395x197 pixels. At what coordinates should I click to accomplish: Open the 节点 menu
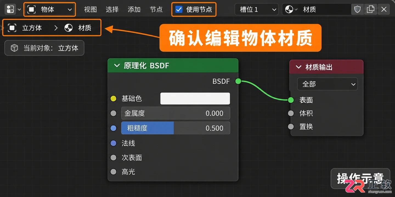[156, 10]
